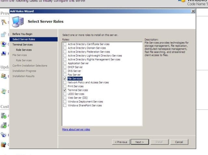Click the calendar clock time zone icon
The height and width of the screenshot is (155, 208).
[4, 34]
